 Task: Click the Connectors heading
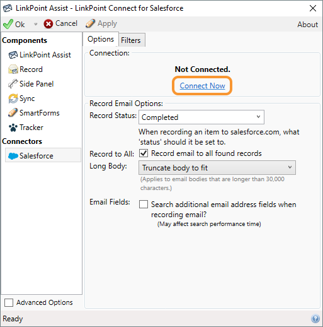pyautogui.click(x=22, y=141)
